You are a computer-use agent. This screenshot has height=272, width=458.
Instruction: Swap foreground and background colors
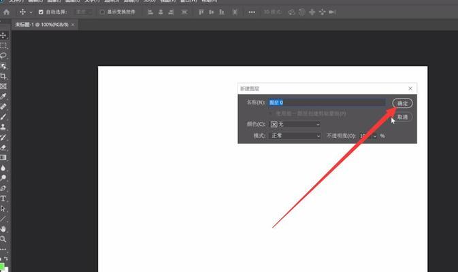coord(6,258)
